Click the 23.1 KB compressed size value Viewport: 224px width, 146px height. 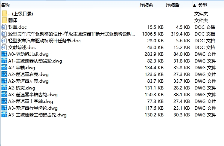pos(182,108)
